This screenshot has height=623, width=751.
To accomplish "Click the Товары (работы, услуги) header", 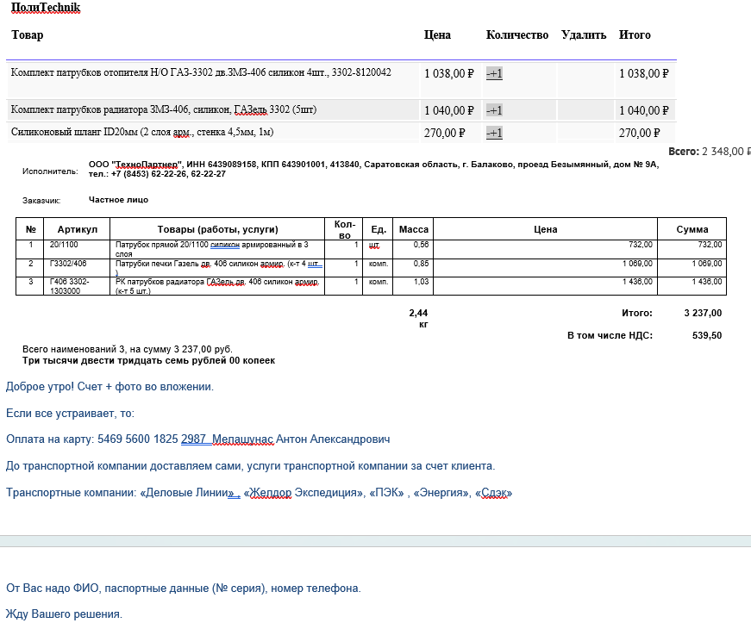I will tap(218, 229).
